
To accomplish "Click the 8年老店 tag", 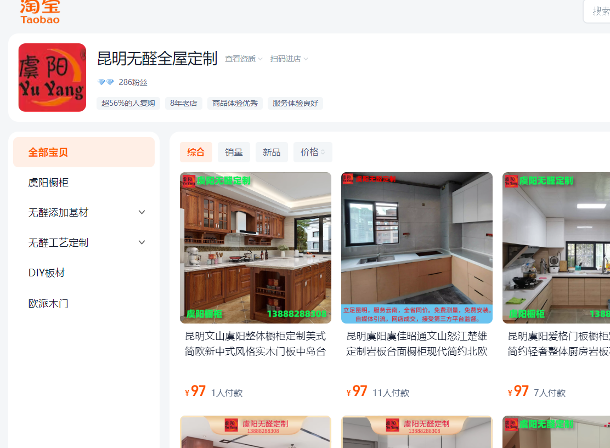I will click(184, 103).
